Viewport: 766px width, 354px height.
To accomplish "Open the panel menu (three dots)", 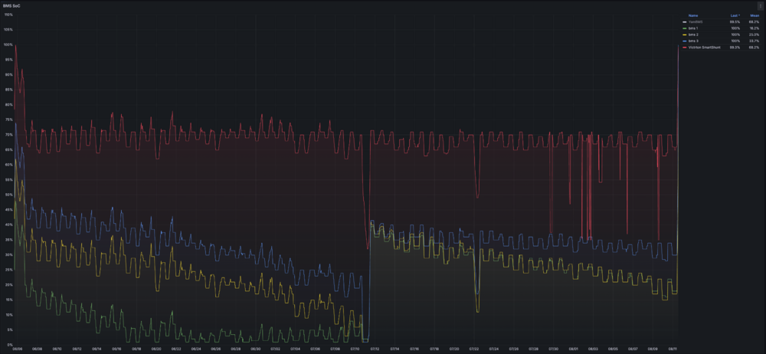I will (x=761, y=7).
